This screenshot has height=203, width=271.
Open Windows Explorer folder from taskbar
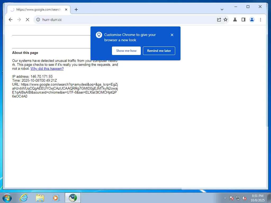pos(40,198)
